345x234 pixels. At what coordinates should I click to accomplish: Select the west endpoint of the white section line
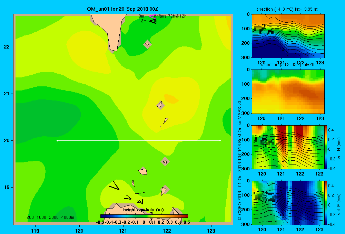(57, 140)
